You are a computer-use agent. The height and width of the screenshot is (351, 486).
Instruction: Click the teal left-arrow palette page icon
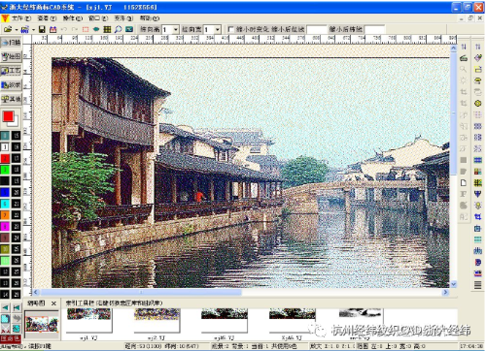(x=5, y=307)
